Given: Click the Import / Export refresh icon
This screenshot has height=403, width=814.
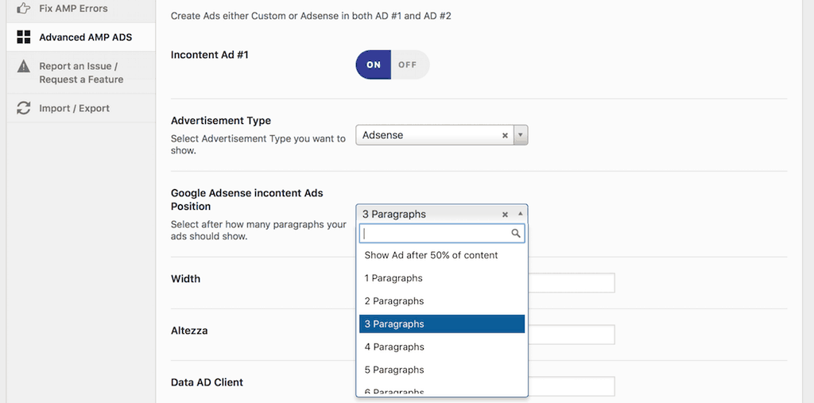Looking at the screenshot, I should (24, 108).
